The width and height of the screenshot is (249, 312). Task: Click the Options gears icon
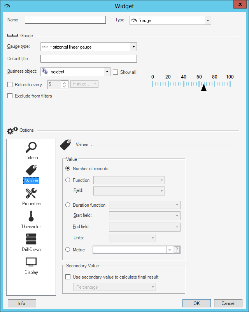12,130
